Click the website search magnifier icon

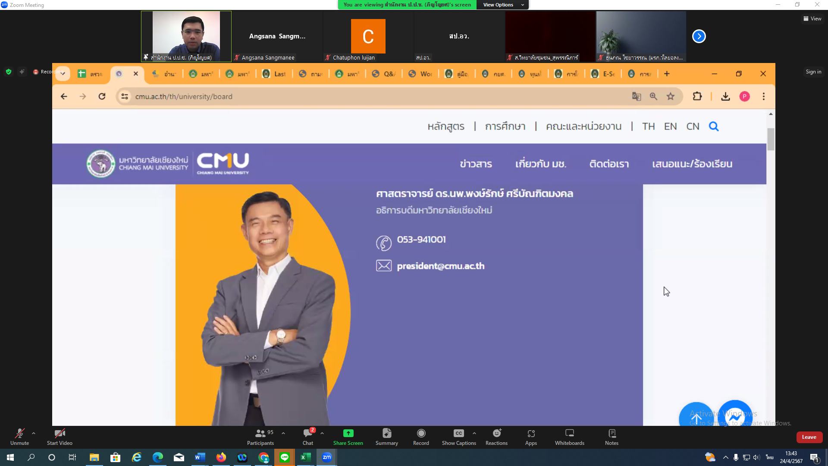pos(714,126)
